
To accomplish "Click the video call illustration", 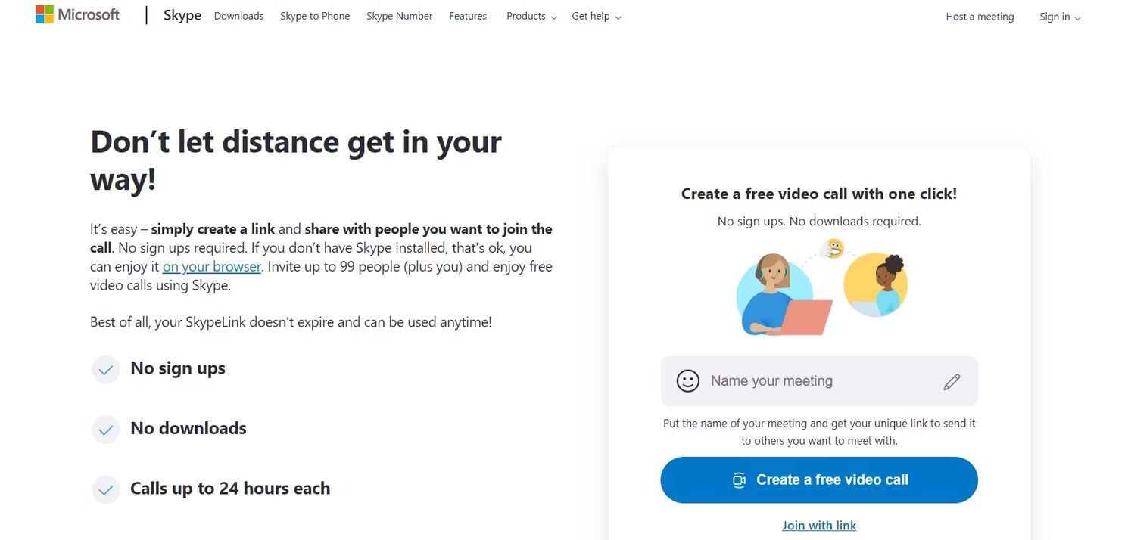I will (x=821, y=287).
